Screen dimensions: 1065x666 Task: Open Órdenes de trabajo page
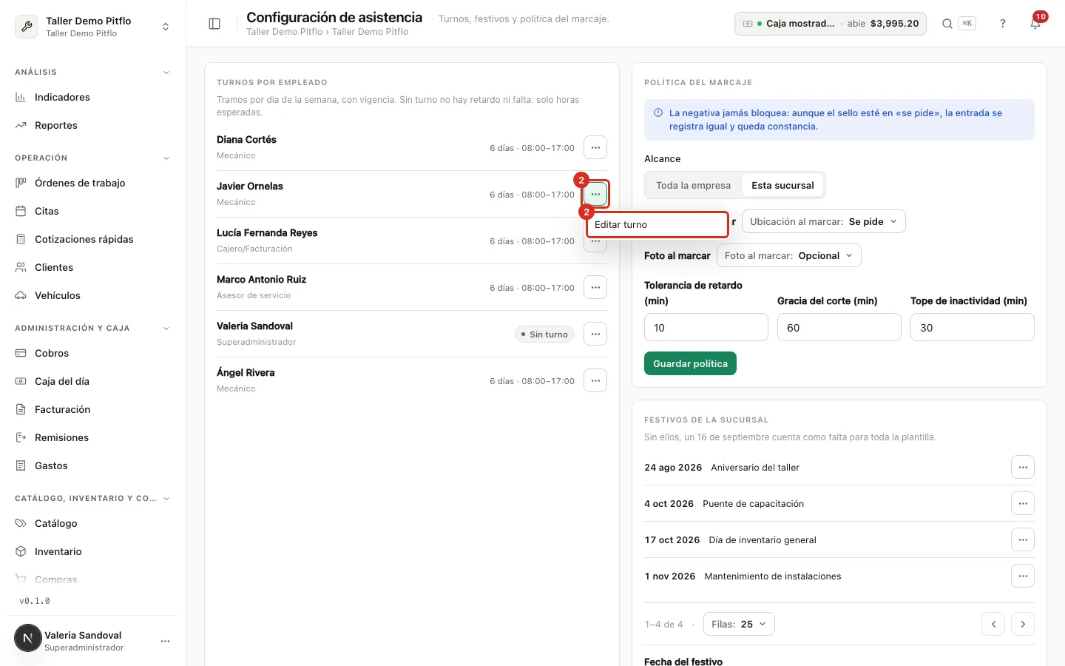point(92,183)
